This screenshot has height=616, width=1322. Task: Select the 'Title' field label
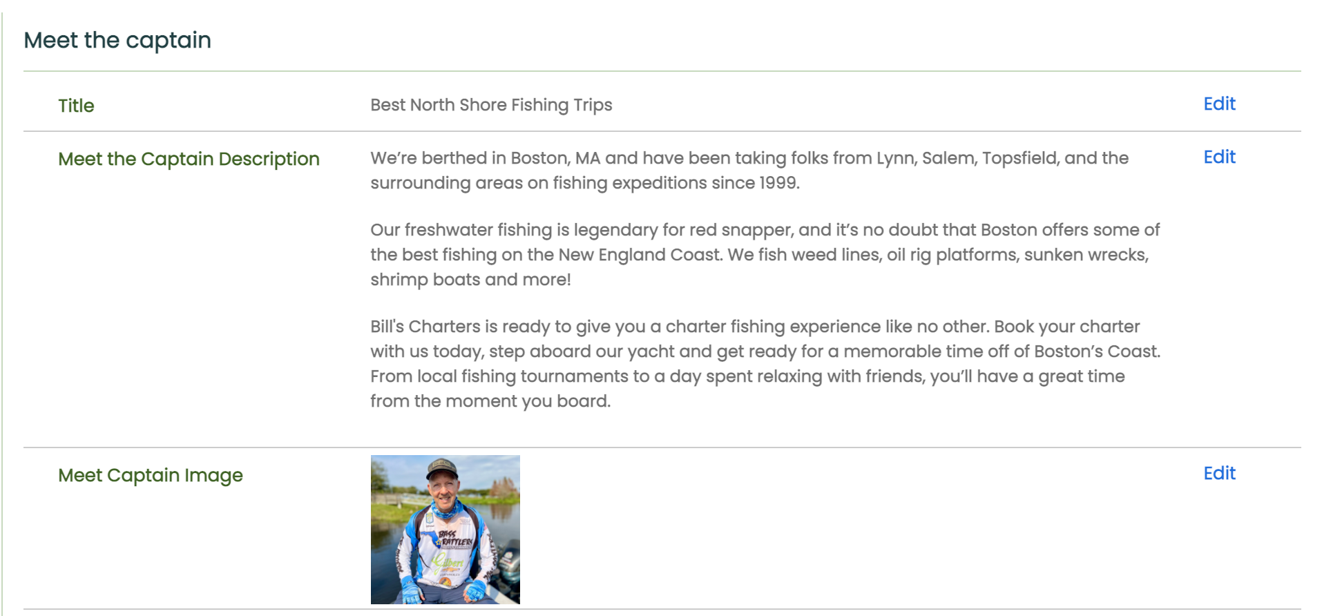[x=76, y=106]
